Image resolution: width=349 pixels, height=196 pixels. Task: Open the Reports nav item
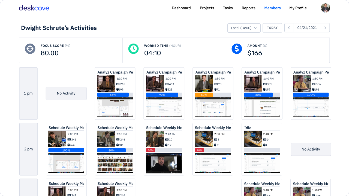(x=249, y=8)
